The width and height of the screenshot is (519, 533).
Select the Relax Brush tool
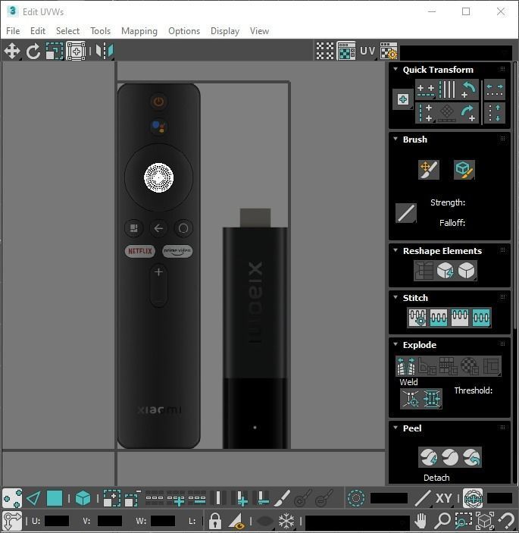pos(464,169)
